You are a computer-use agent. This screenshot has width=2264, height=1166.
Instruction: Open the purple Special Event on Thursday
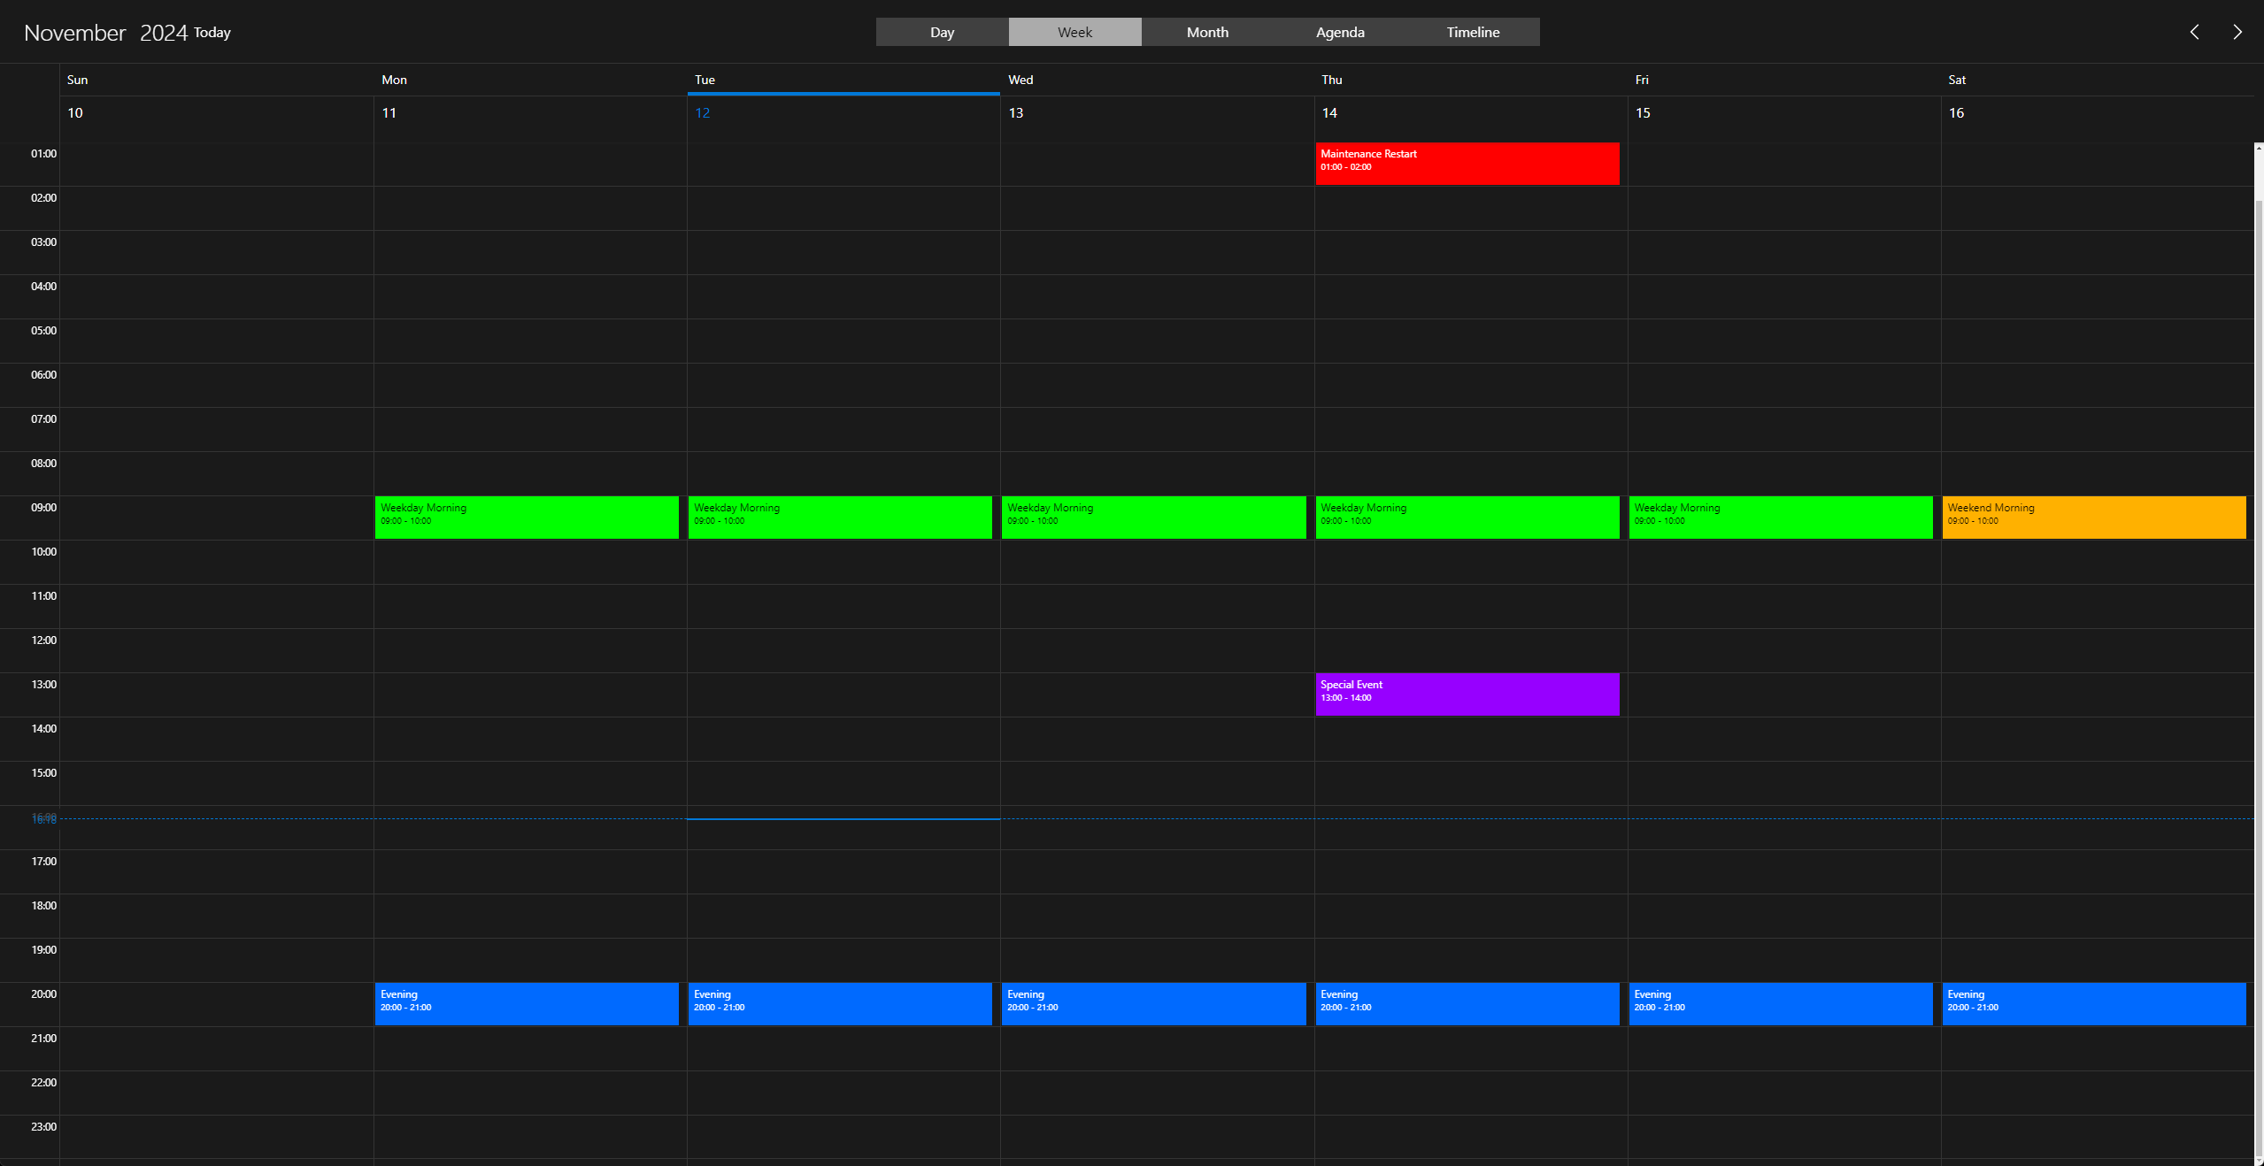pos(1467,694)
